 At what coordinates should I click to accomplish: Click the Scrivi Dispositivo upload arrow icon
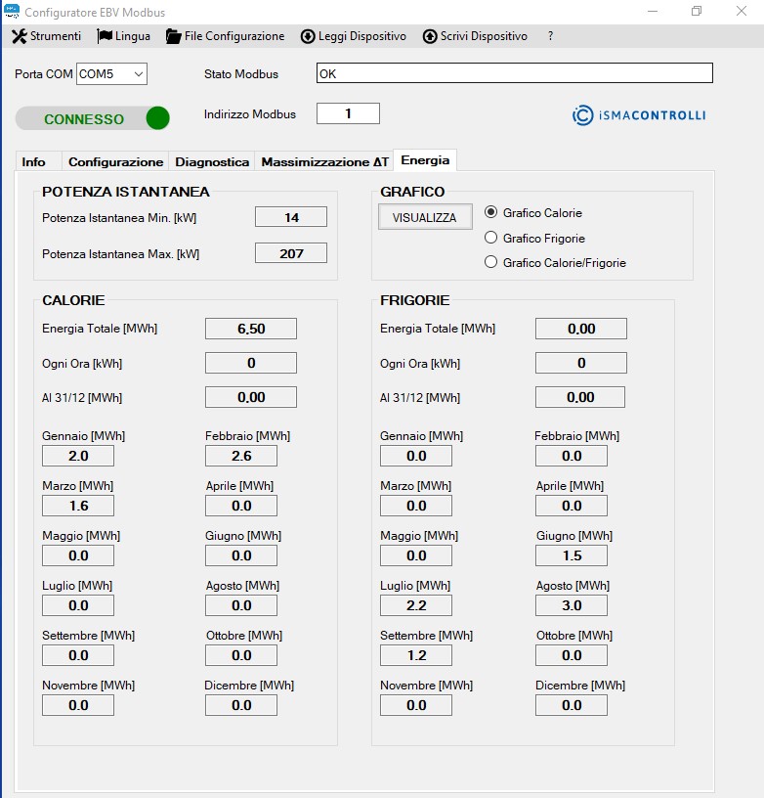click(430, 36)
